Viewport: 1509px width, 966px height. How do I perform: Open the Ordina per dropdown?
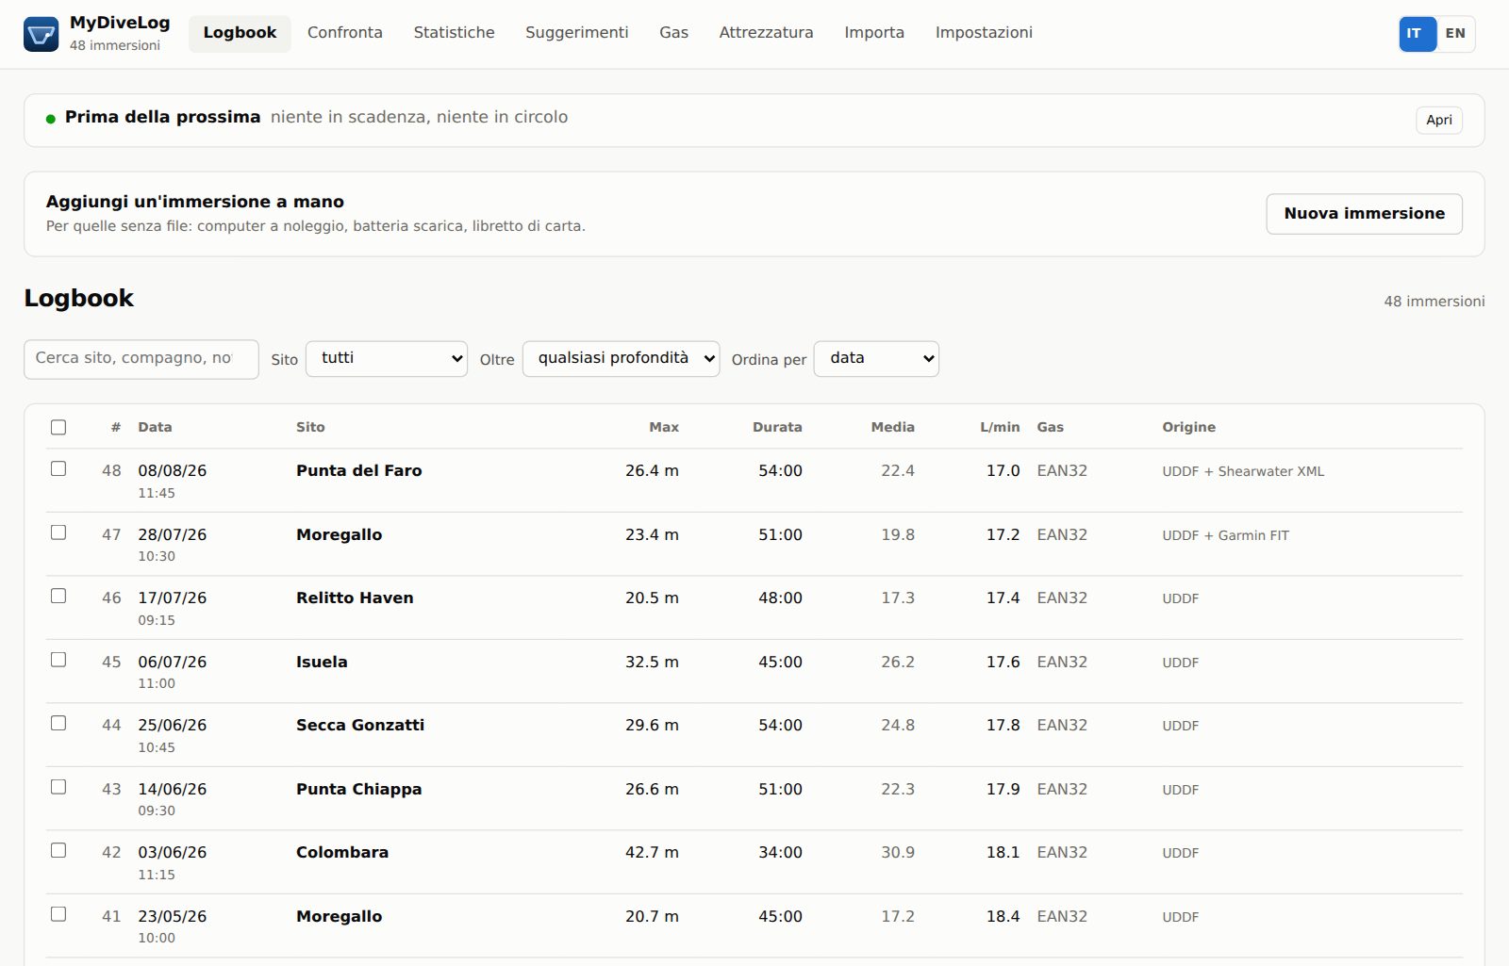[x=876, y=359]
